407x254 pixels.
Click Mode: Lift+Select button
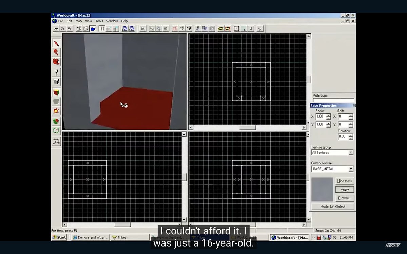pos(333,206)
